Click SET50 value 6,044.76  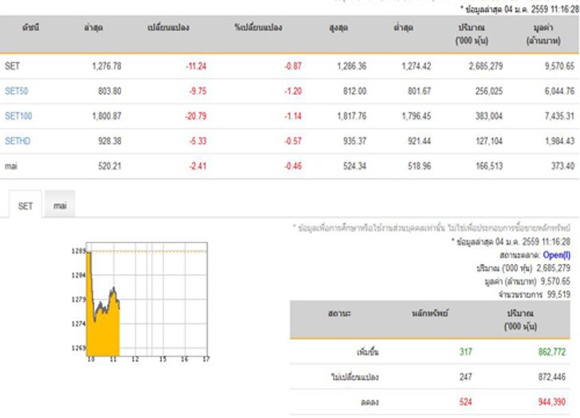559,91
